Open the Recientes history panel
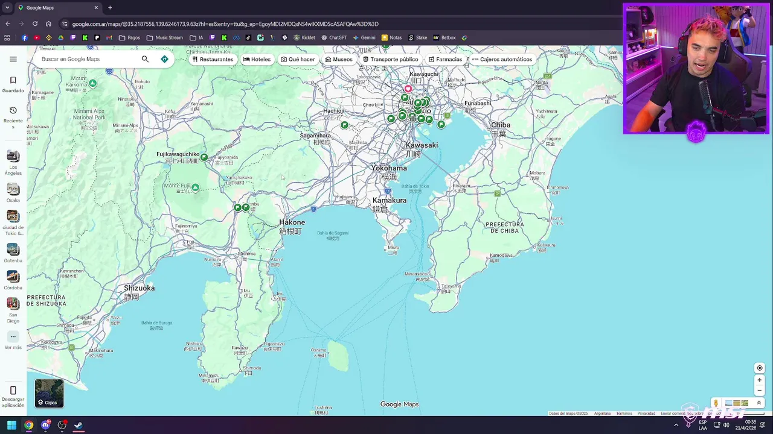This screenshot has width=773, height=434. pyautogui.click(x=13, y=117)
